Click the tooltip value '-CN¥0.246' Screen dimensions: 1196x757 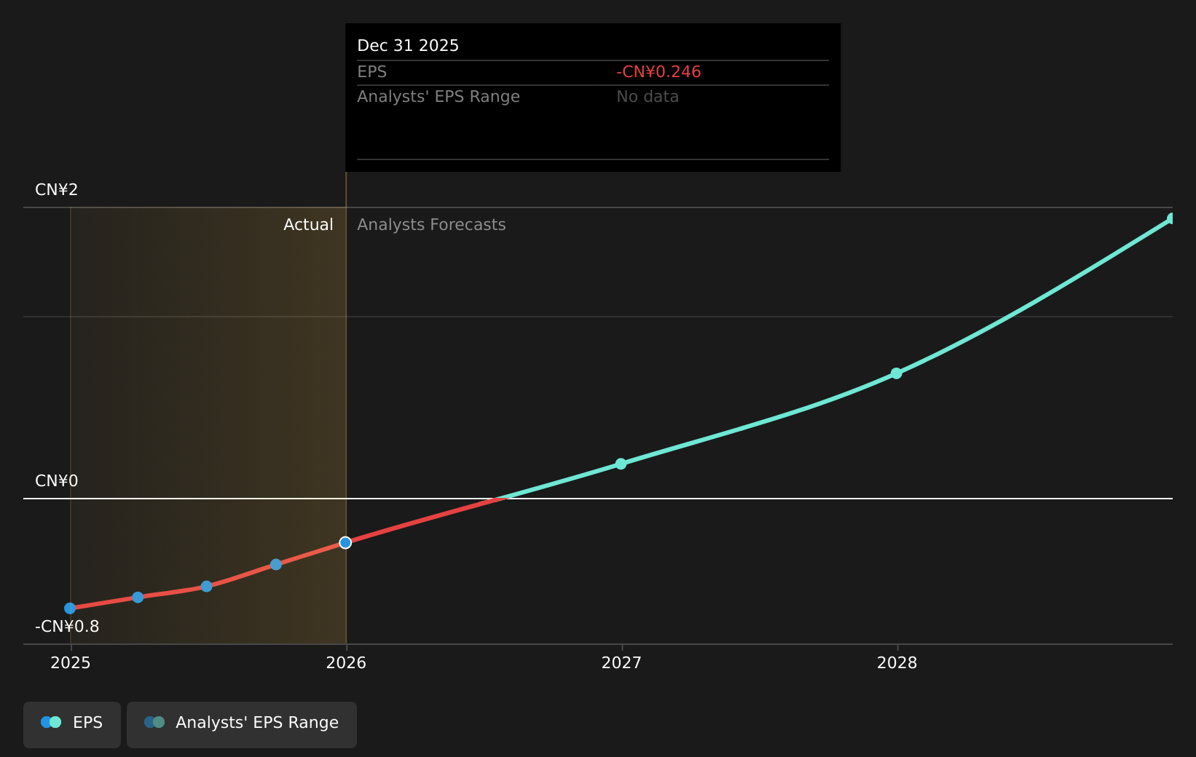click(x=658, y=72)
